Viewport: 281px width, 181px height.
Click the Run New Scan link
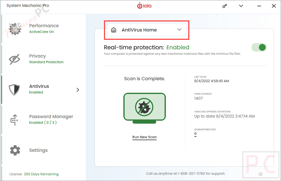click(x=144, y=137)
